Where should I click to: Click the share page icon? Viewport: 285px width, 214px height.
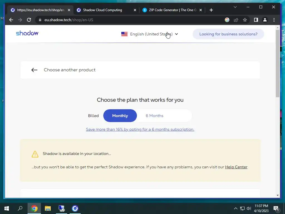point(236,20)
